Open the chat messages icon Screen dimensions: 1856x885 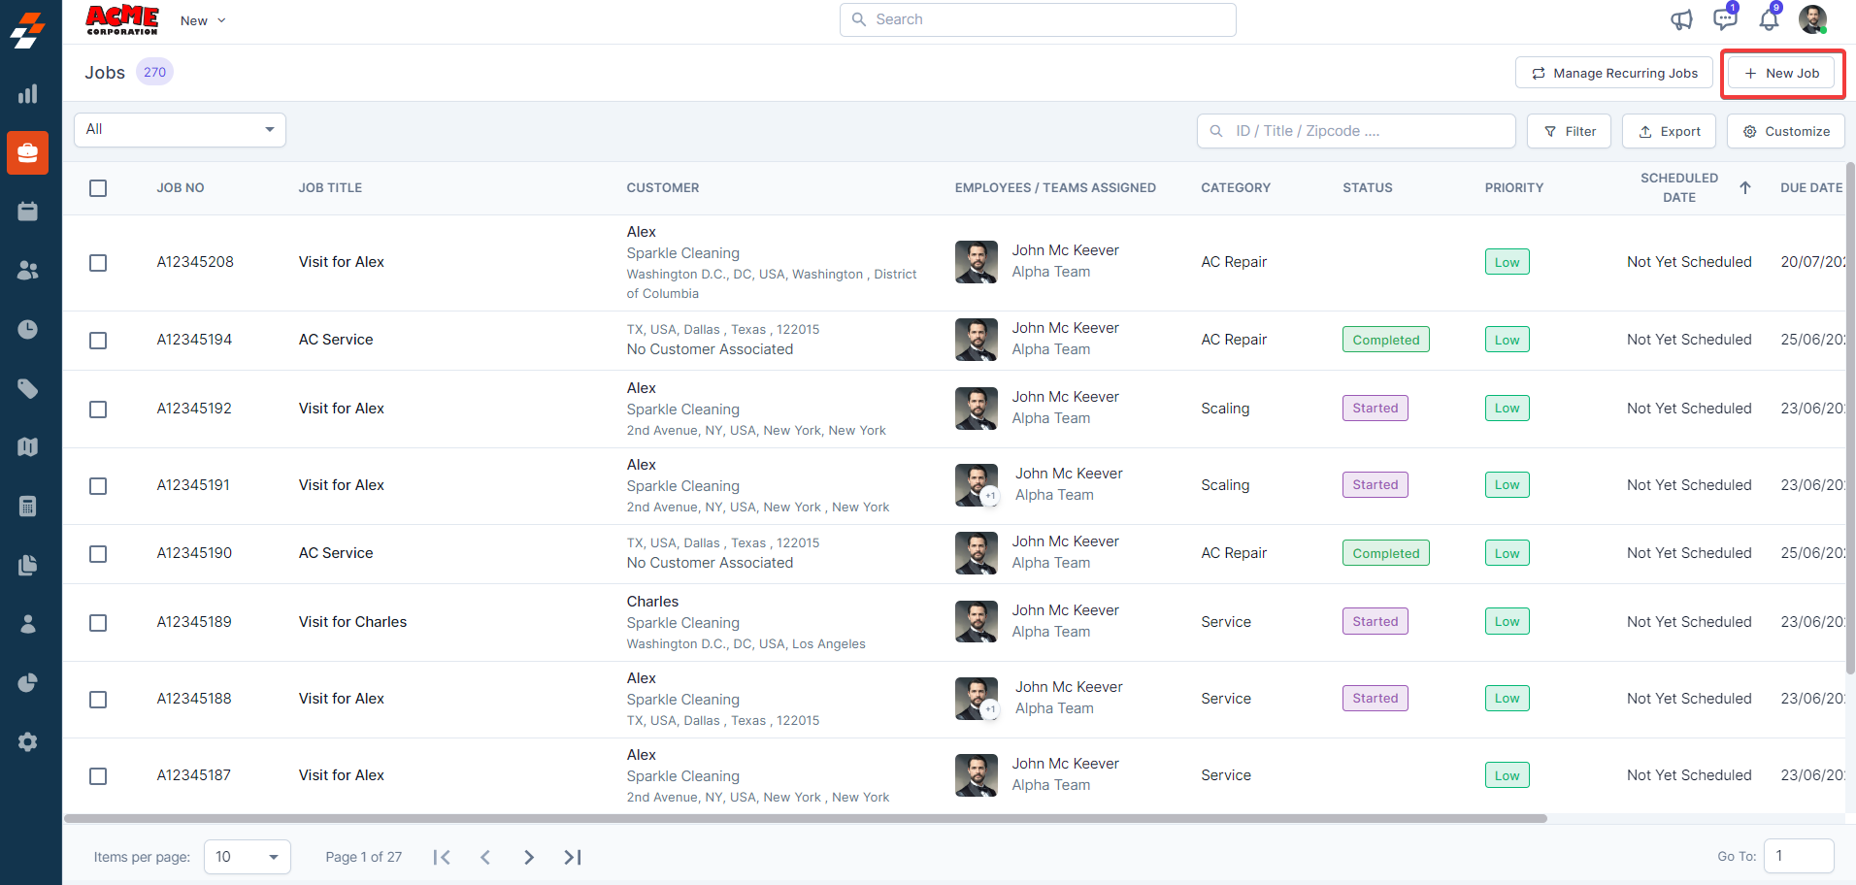(1724, 19)
